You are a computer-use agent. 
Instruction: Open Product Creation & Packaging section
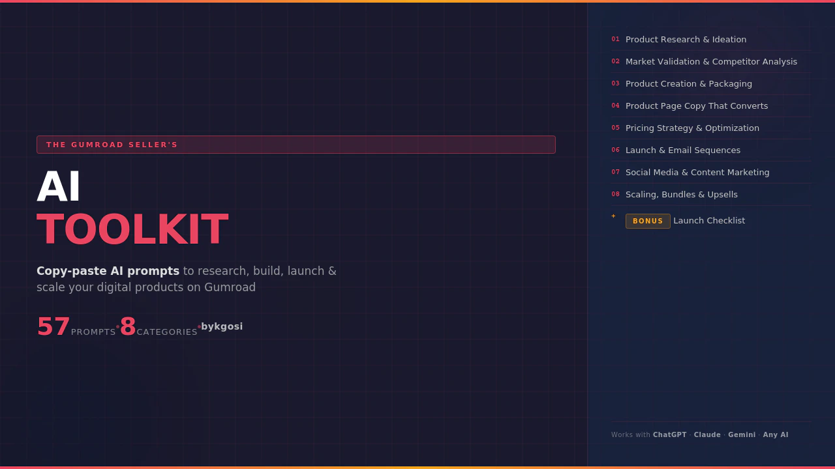[x=688, y=83]
